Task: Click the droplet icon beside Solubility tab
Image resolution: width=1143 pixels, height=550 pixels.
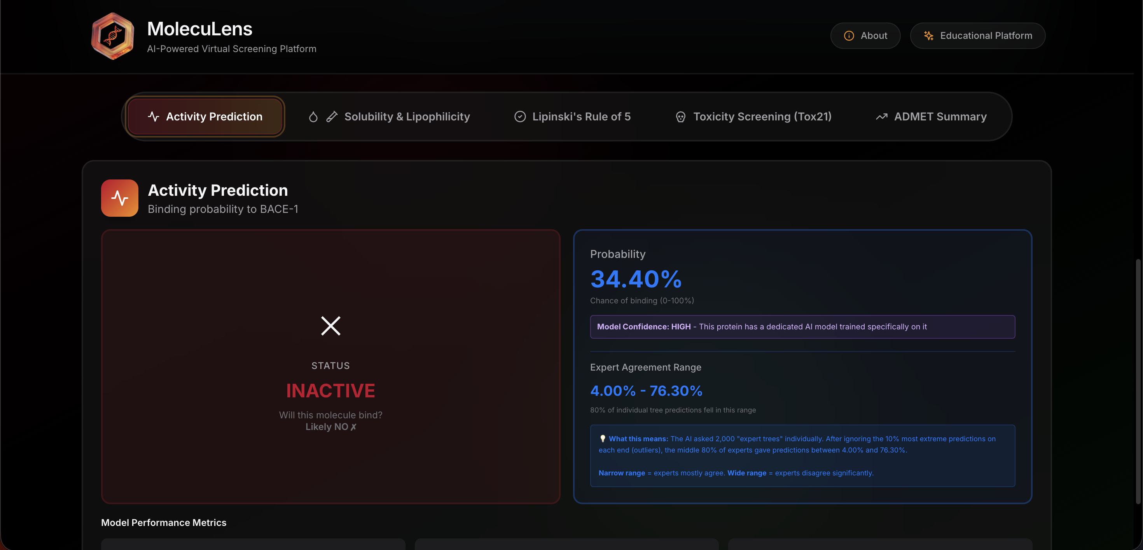Action: click(x=313, y=117)
